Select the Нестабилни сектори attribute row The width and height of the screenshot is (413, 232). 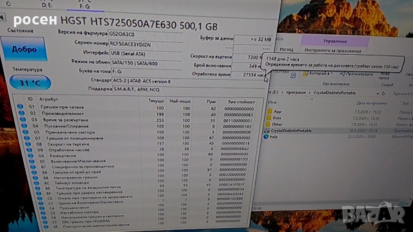(x=141, y=212)
